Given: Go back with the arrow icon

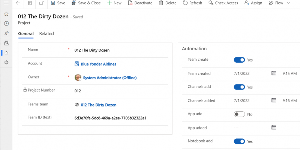Looking at the screenshot, I should coord(18,3).
